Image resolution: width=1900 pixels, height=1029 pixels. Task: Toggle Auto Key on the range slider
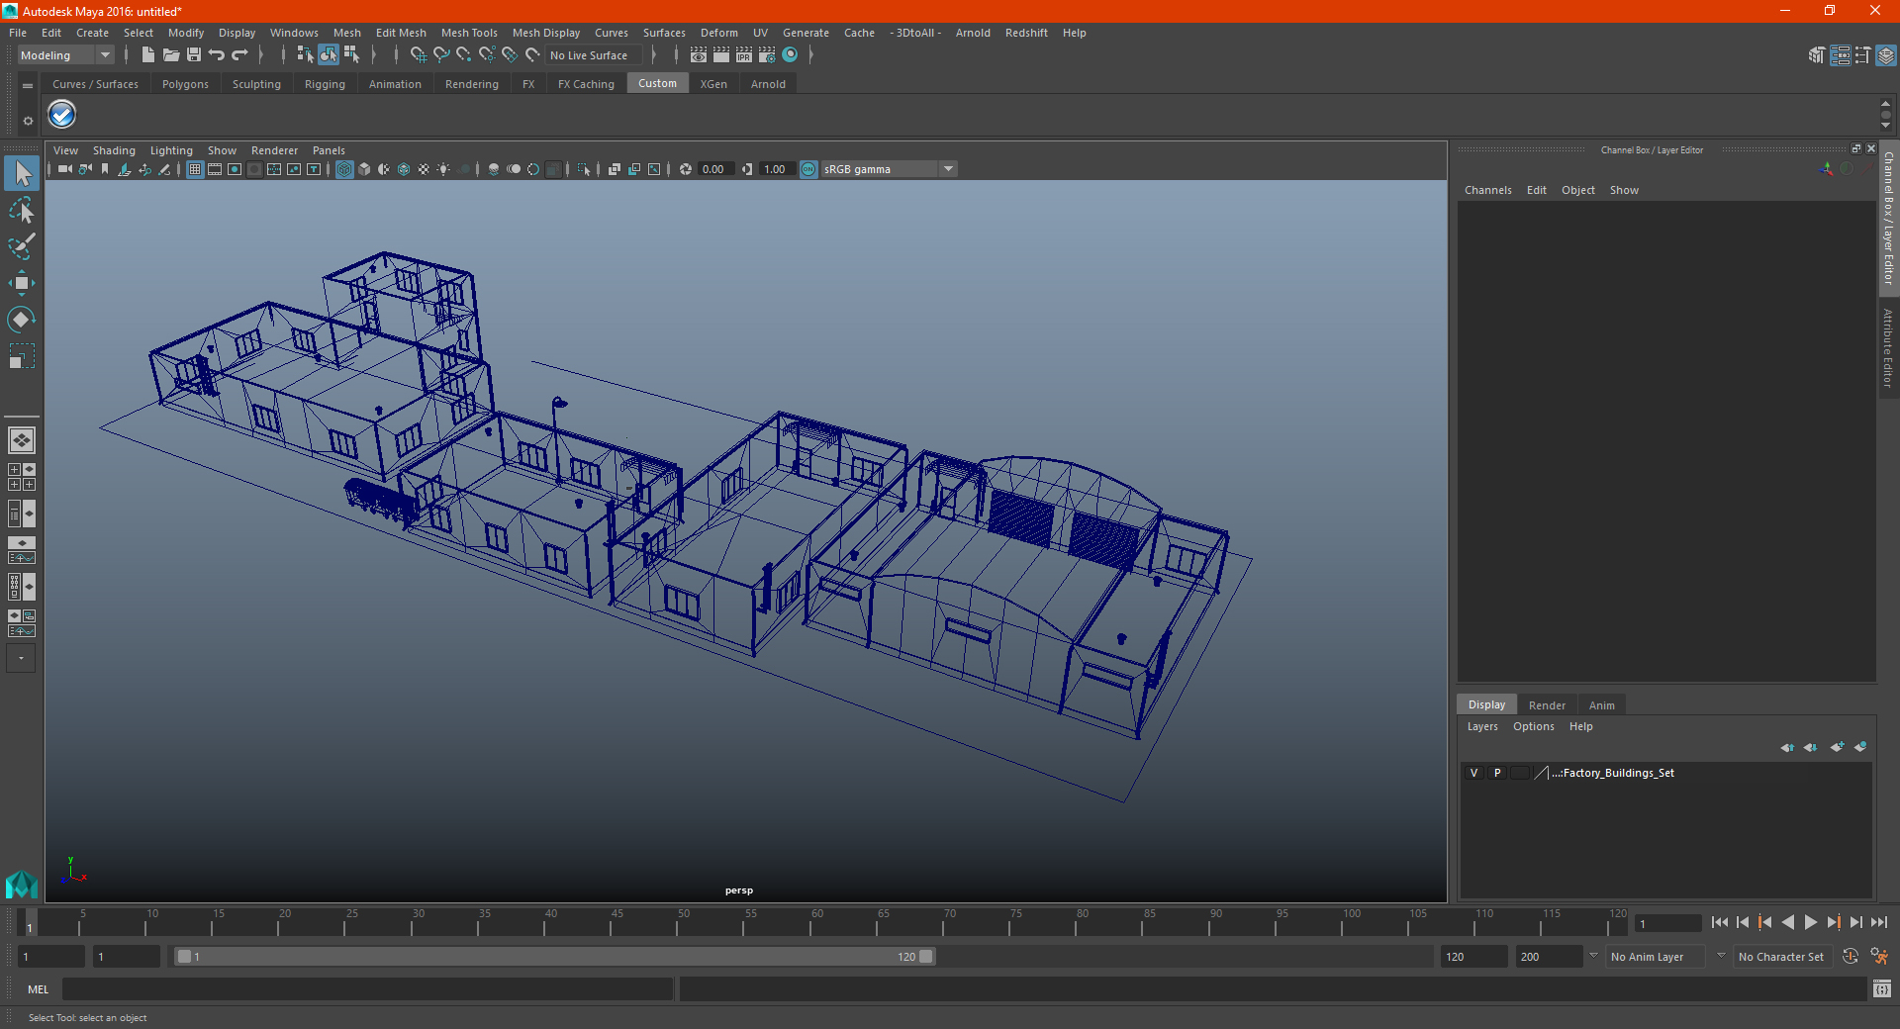[x=1851, y=957]
